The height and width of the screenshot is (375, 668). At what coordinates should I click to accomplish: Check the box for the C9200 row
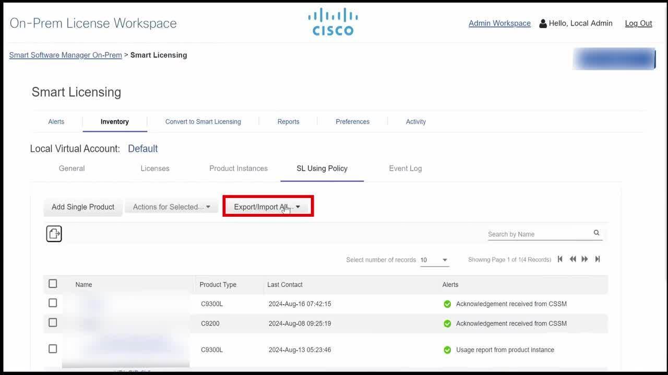[53, 322]
